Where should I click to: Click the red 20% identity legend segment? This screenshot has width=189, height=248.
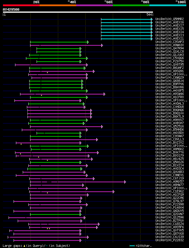pyautogui.click(x=21, y=5)
